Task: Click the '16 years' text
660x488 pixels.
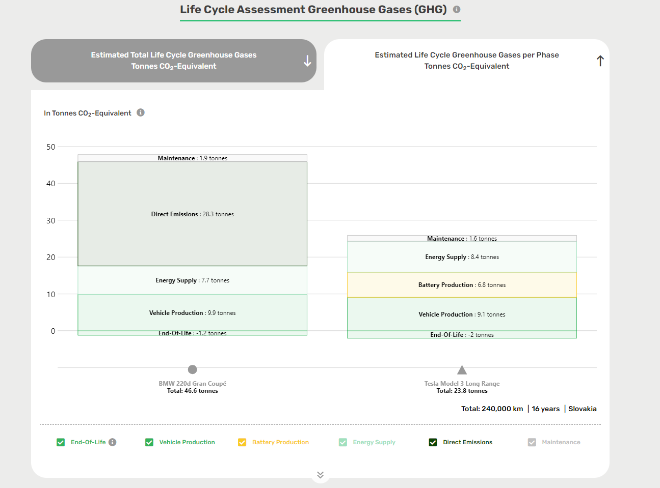Action: tap(546, 409)
